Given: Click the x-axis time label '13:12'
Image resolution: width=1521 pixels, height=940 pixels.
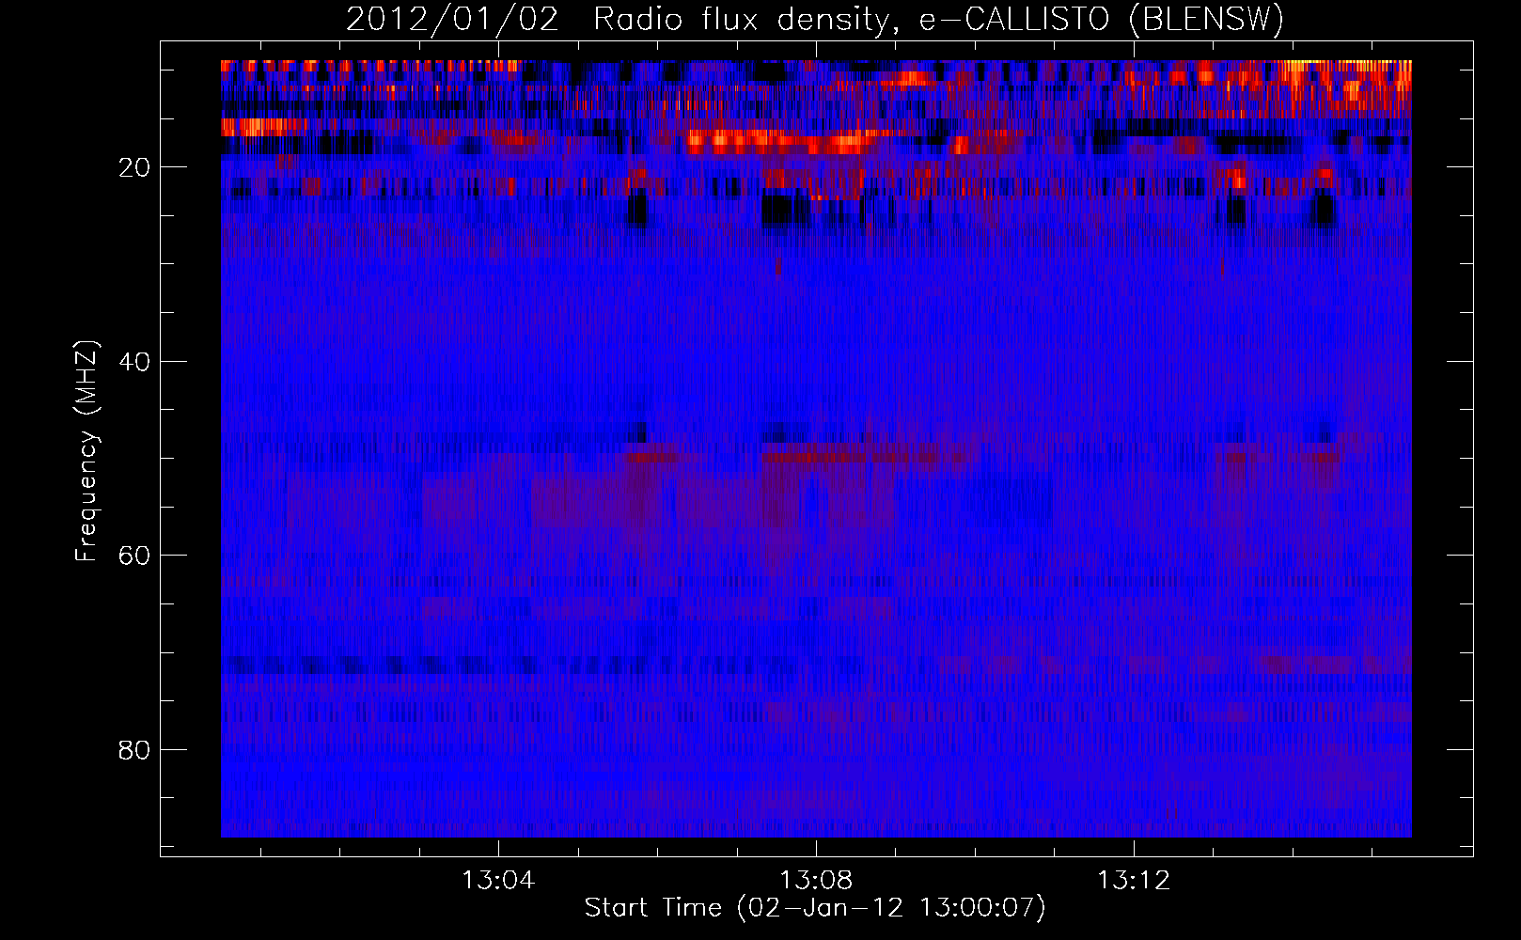Looking at the screenshot, I should 1134,880.
